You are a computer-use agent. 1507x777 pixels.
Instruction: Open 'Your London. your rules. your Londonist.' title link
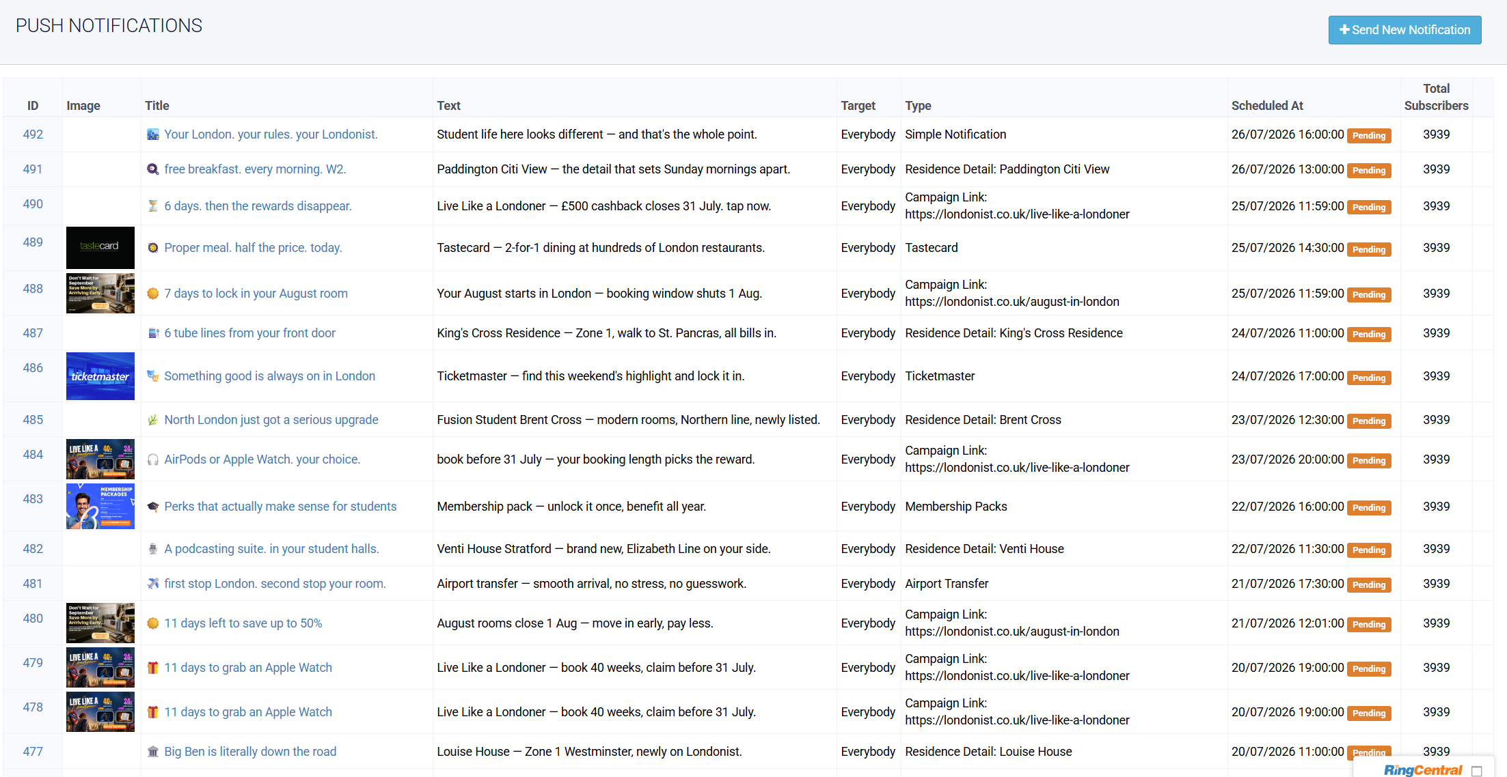271,135
